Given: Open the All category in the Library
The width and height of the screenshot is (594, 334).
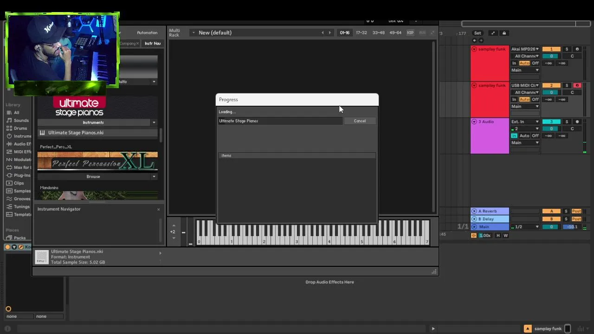Looking at the screenshot, I should pos(16,113).
